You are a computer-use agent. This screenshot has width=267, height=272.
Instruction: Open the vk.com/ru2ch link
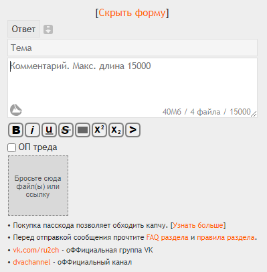point(36,250)
